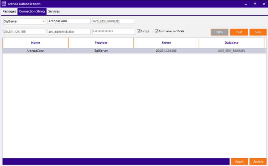Screen dimensions: 268x166
Task: Select the ArandaConn cell in the table
Action: [35, 51]
